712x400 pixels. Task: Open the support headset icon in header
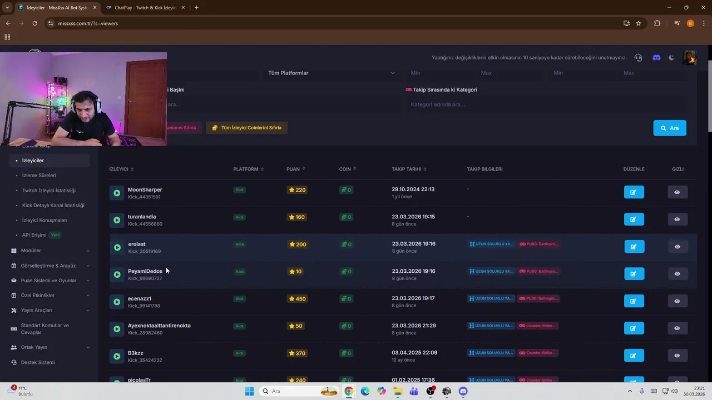coord(638,58)
